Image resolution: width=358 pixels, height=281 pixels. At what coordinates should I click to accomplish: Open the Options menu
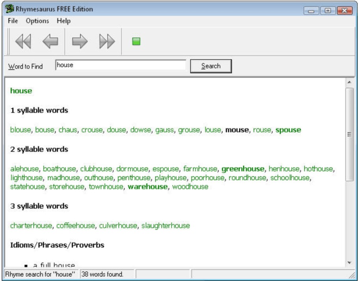(x=37, y=21)
